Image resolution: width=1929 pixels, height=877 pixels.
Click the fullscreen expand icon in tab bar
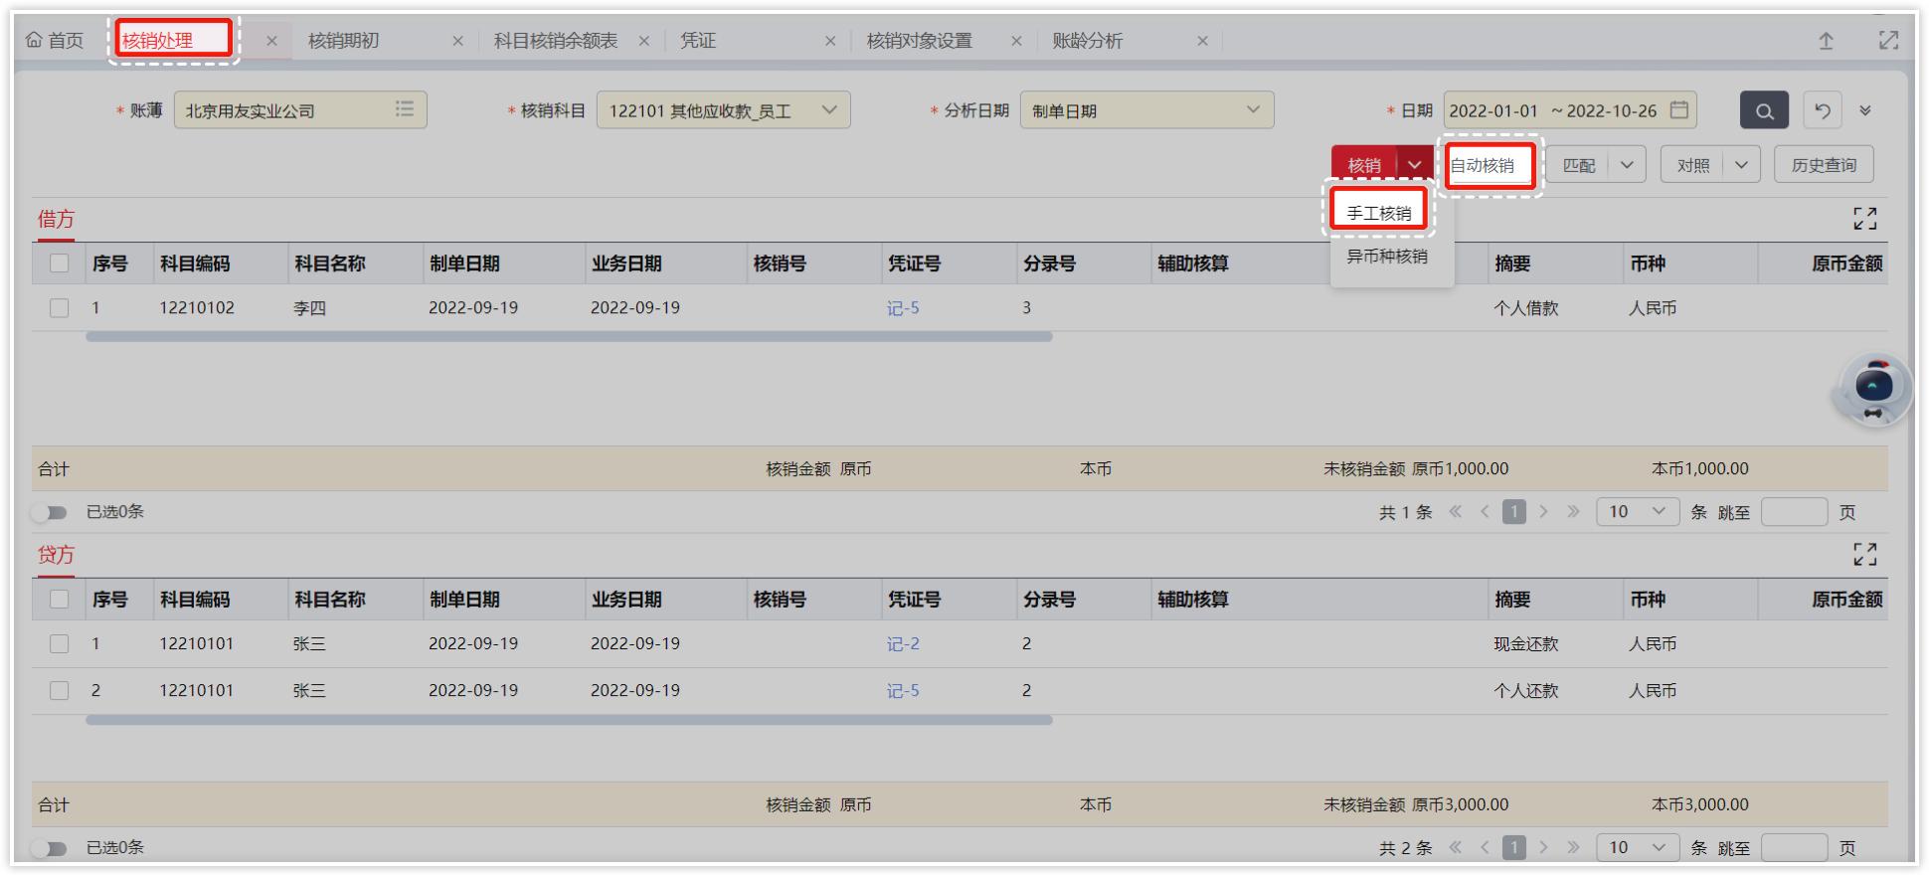[x=1888, y=41]
